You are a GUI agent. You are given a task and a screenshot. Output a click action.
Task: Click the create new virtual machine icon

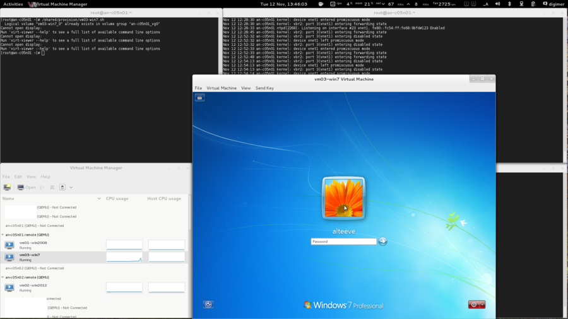pos(7,187)
